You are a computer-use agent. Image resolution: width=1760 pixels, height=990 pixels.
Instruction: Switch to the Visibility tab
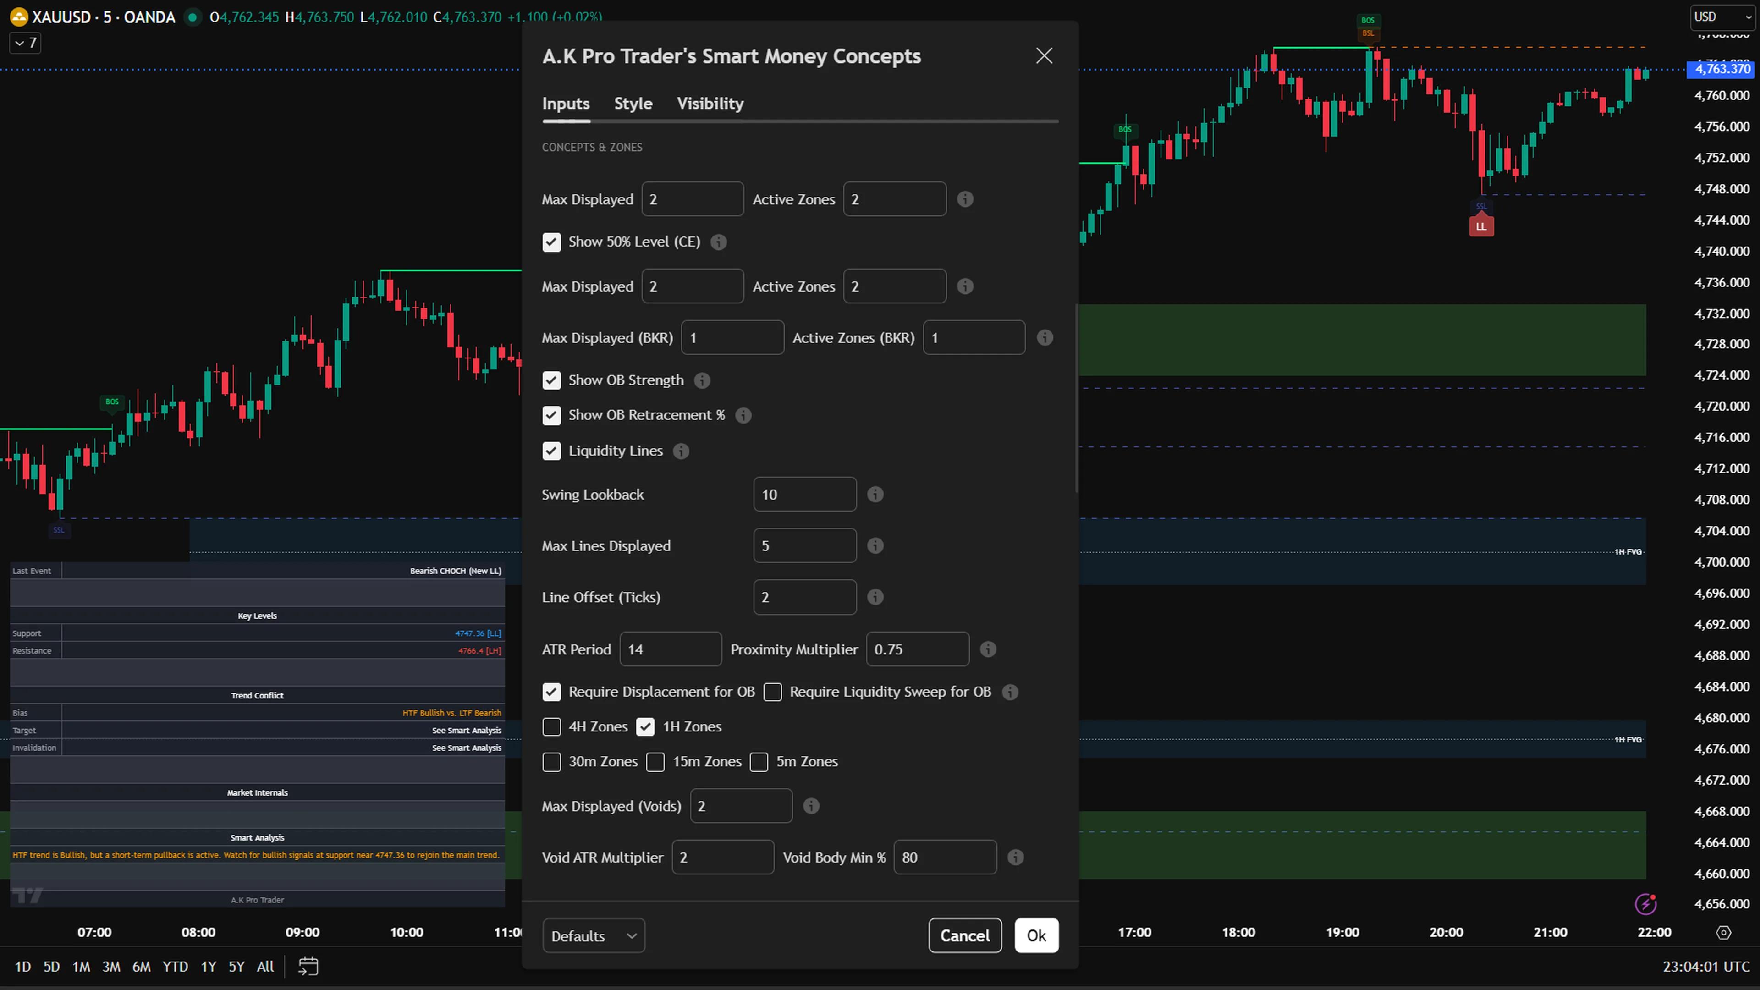pyautogui.click(x=710, y=103)
